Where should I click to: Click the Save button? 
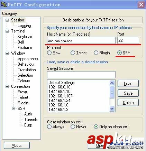click(128, 93)
